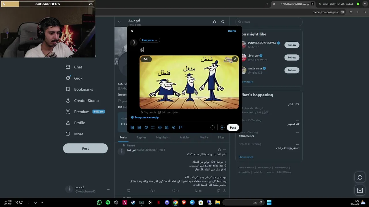Open the Everyone audience dropdown
The height and width of the screenshot is (207, 369).
tap(150, 40)
